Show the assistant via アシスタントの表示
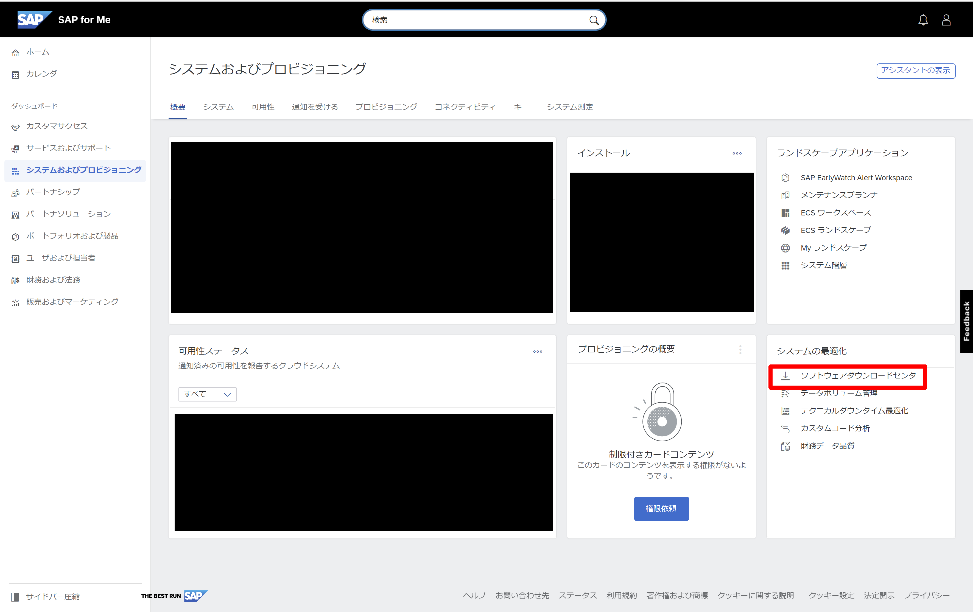 [x=916, y=71]
